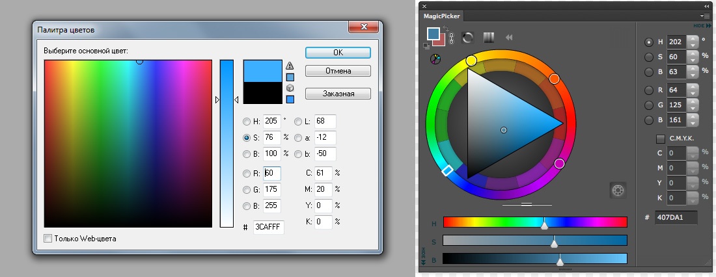Click the black previous color preview
The height and width of the screenshot is (277, 716).
point(262,92)
